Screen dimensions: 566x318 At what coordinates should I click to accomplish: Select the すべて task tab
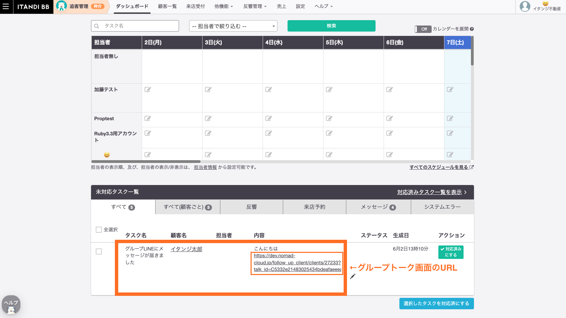123,207
